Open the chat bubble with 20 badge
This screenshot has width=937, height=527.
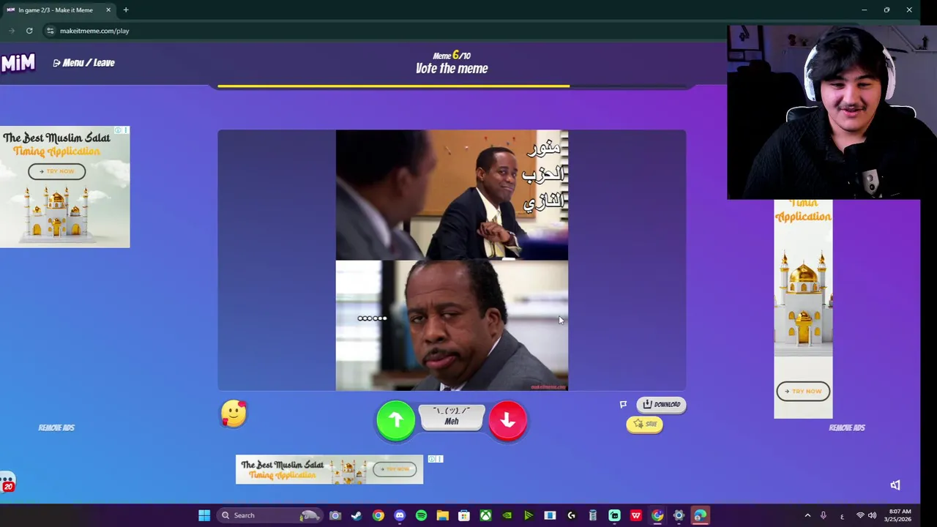coord(8,483)
